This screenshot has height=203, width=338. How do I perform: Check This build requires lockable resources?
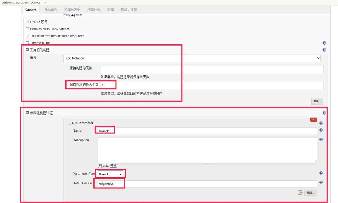(27, 35)
